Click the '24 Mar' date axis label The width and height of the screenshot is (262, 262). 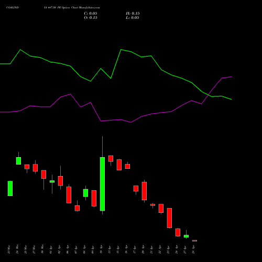point(17,249)
